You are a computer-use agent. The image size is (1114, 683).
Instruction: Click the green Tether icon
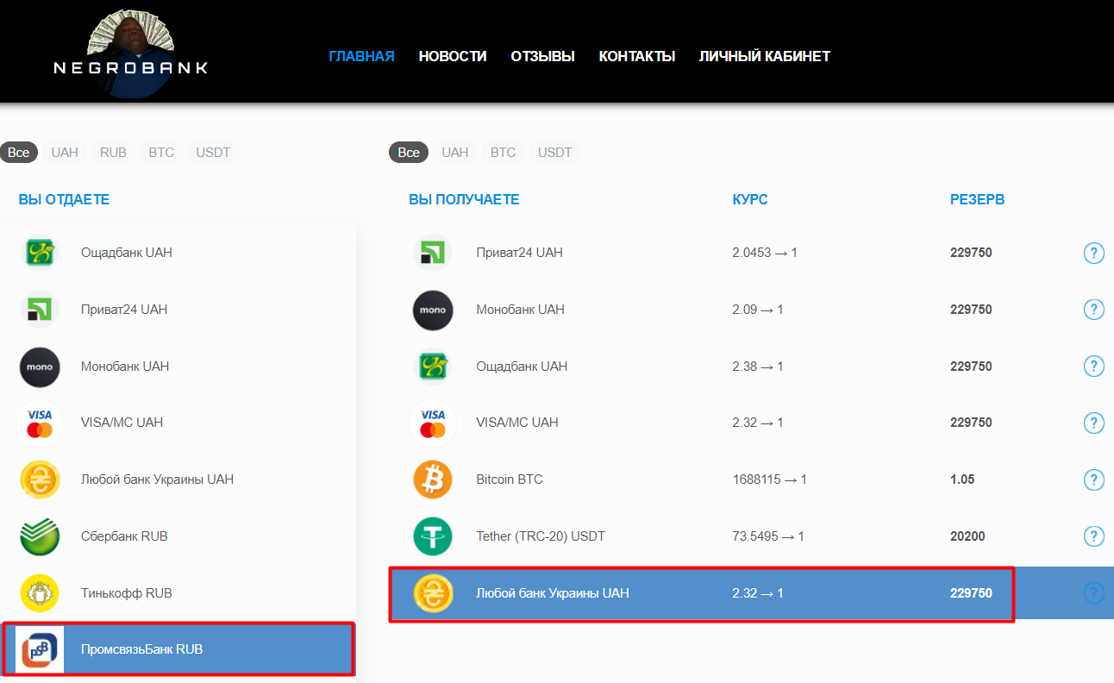point(433,536)
